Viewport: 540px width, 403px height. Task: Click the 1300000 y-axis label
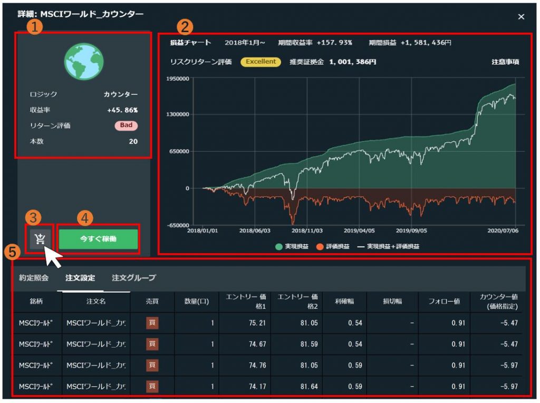click(178, 114)
